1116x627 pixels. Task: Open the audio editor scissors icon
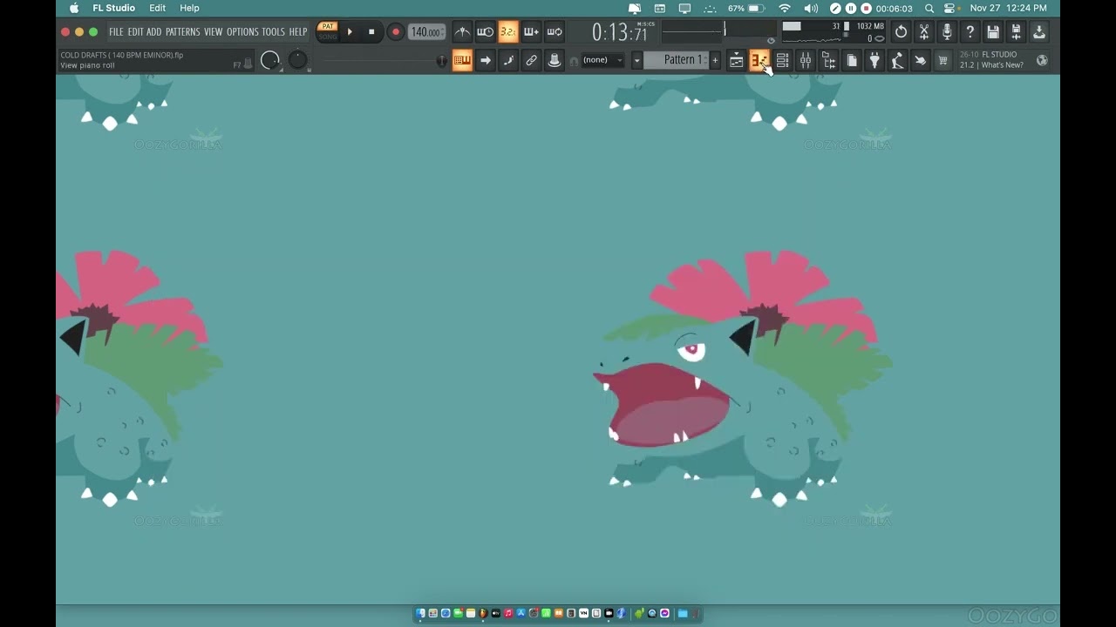924,32
